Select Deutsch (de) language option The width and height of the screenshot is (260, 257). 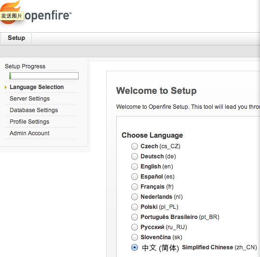click(135, 156)
